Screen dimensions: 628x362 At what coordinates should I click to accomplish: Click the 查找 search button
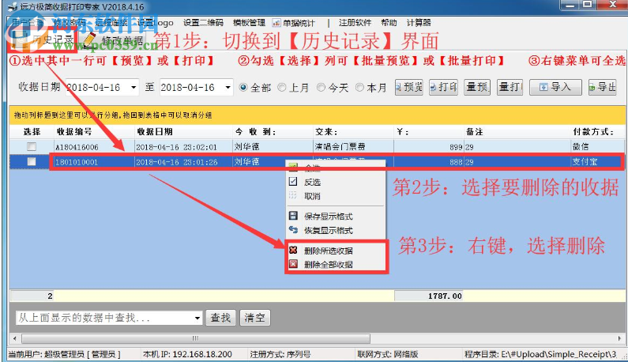[220, 318]
